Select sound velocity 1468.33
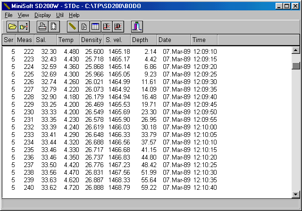The height and width of the screenshot is (211, 302). coord(119,180)
